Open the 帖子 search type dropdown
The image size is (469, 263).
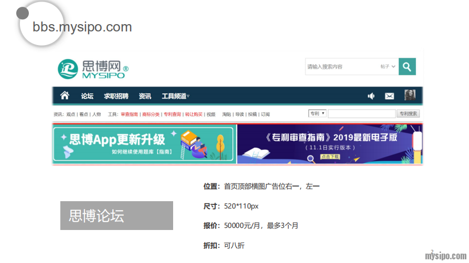click(388, 67)
